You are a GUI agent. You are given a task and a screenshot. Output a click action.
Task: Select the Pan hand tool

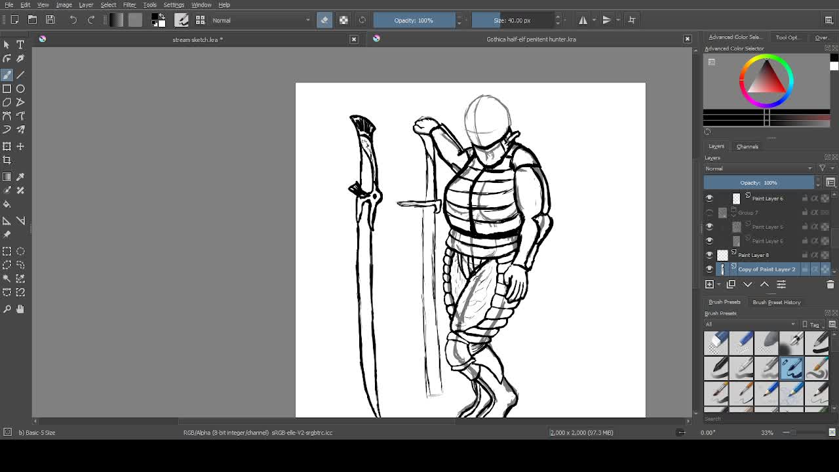pyautogui.click(x=20, y=309)
